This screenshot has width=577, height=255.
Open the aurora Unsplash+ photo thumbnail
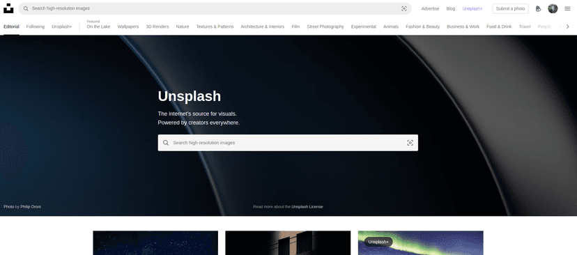click(x=421, y=243)
